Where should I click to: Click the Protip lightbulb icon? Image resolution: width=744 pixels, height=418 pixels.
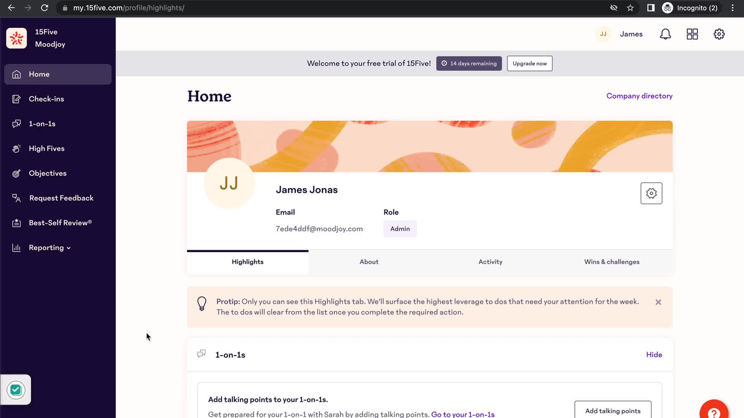coord(202,304)
